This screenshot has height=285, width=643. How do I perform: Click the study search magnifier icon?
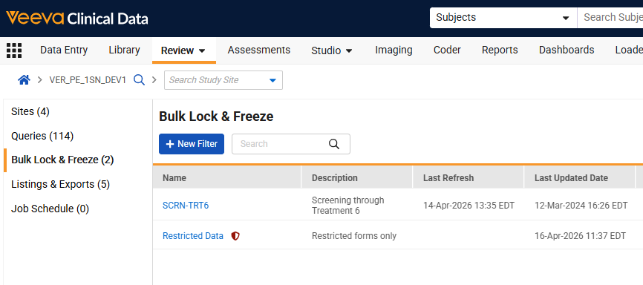(140, 80)
